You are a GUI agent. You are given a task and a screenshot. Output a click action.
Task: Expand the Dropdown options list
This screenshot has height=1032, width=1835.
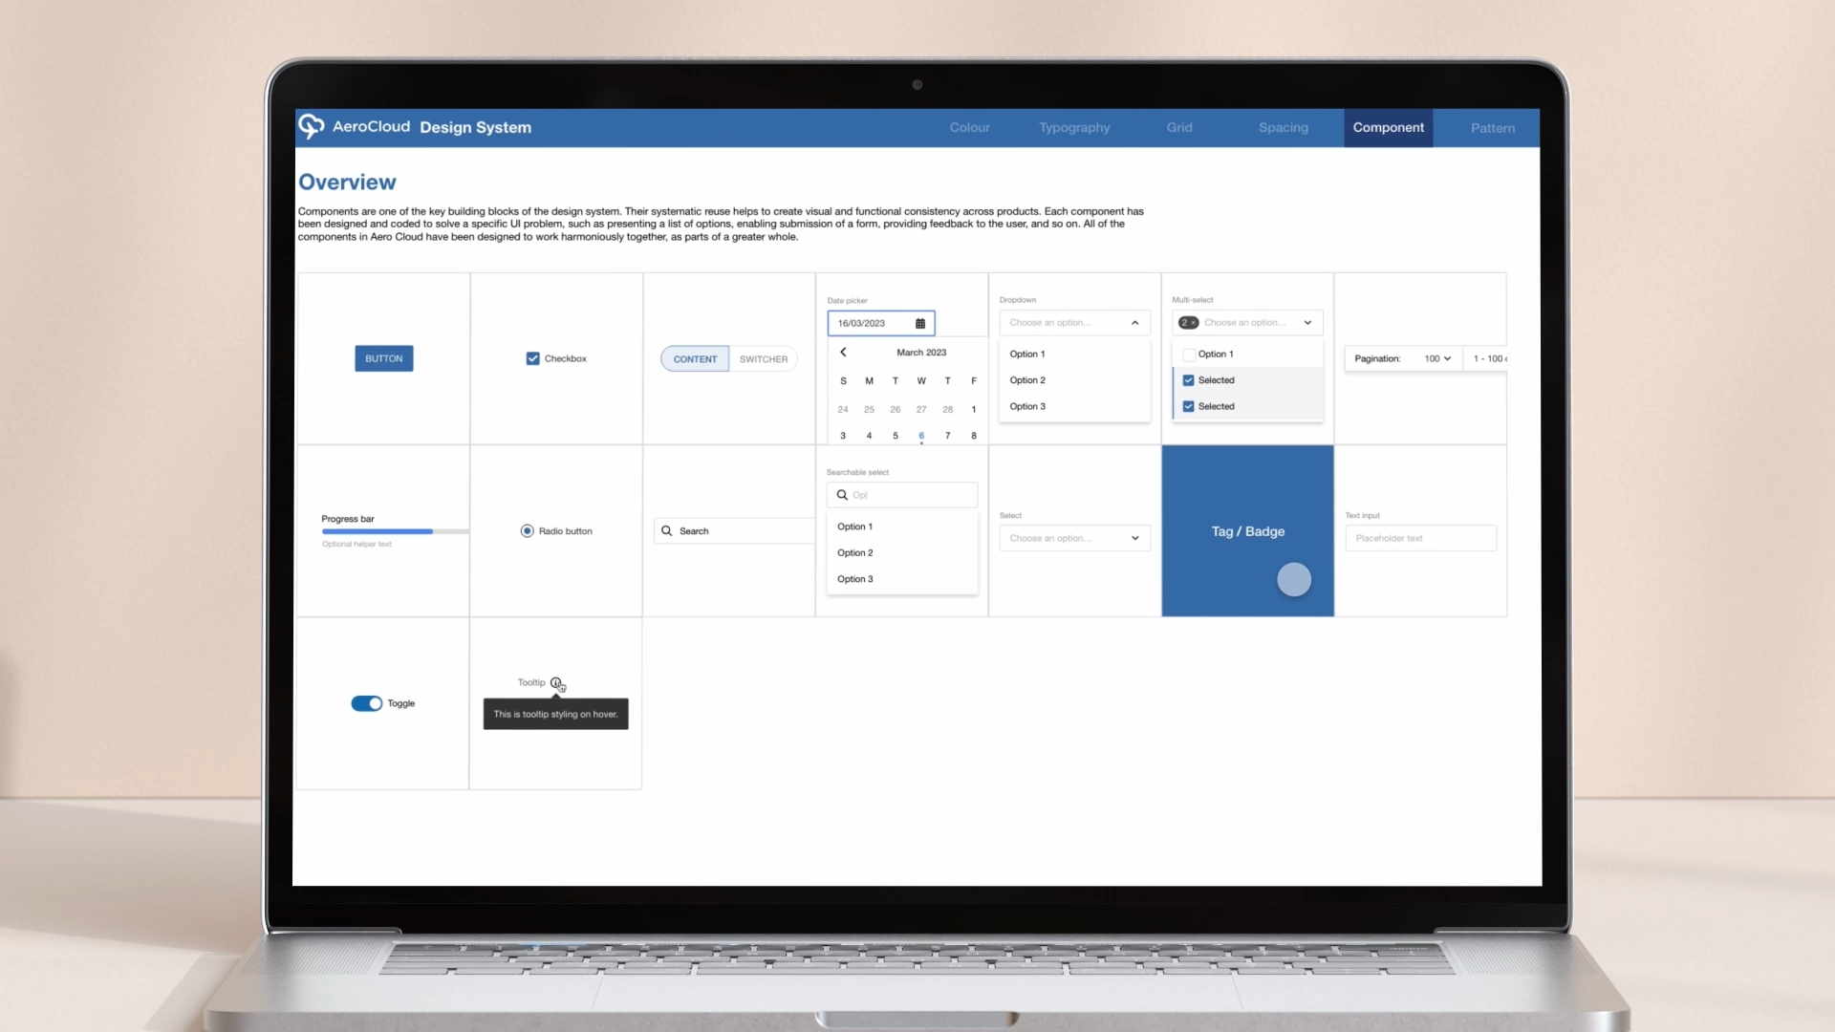(x=1134, y=323)
